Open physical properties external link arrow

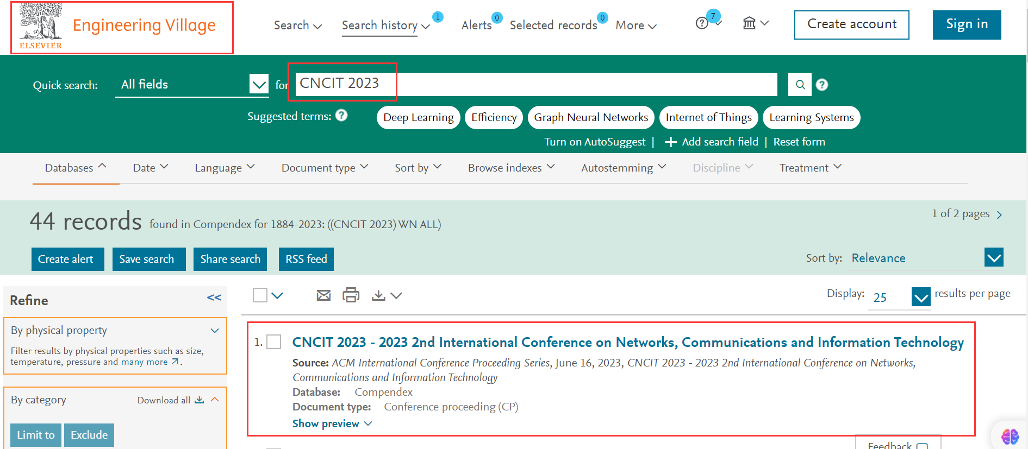[175, 362]
